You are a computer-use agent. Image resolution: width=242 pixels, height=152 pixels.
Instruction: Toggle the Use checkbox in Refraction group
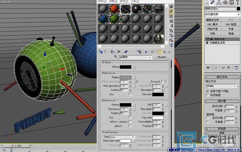tap(130, 118)
